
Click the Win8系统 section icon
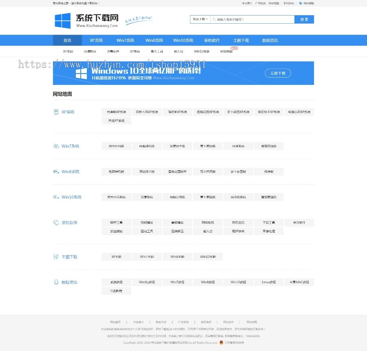(x=56, y=171)
